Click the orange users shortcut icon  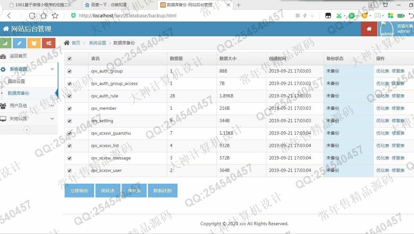point(34,43)
